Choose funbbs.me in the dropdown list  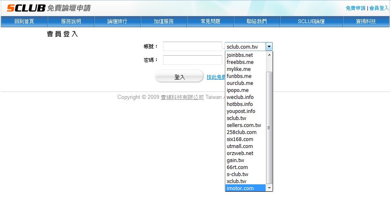point(245,76)
